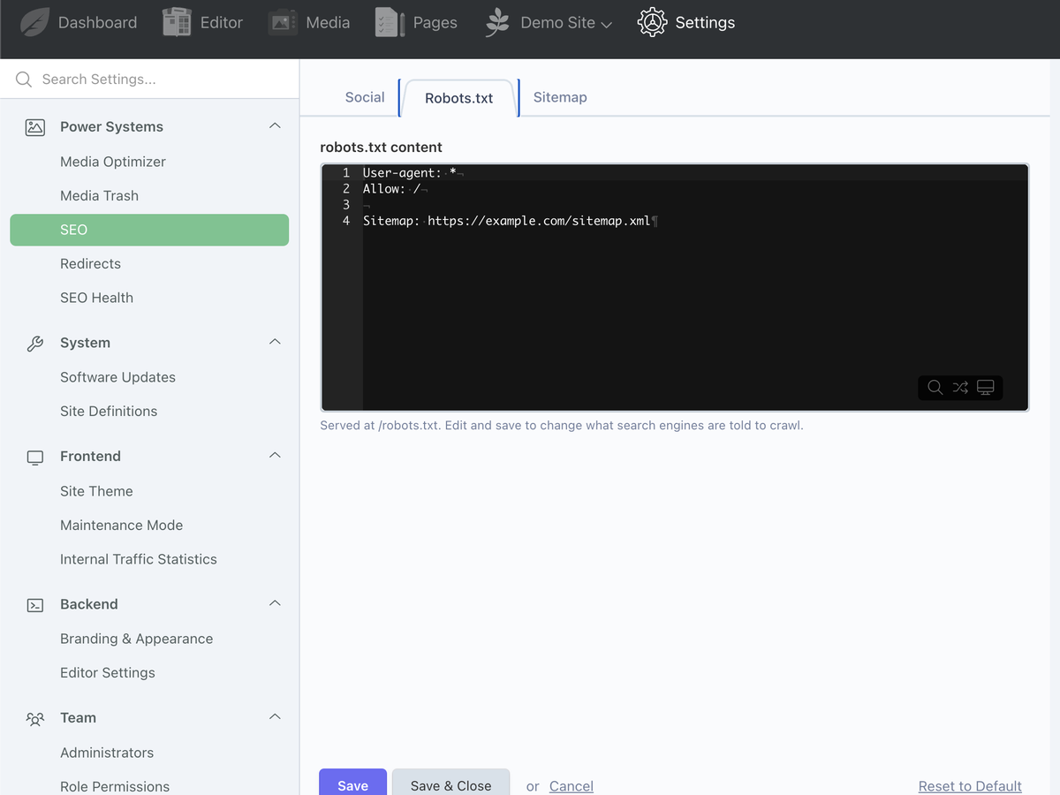This screenshot has height=795, width=1060.
Task: Click the Demo Site plant icon
Action: click(x=497, y=23)
